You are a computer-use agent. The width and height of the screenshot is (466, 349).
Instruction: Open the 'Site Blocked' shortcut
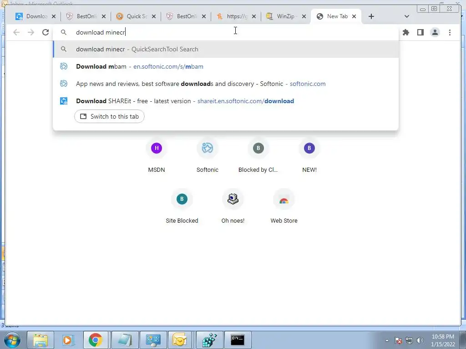(x=182, y=207)
